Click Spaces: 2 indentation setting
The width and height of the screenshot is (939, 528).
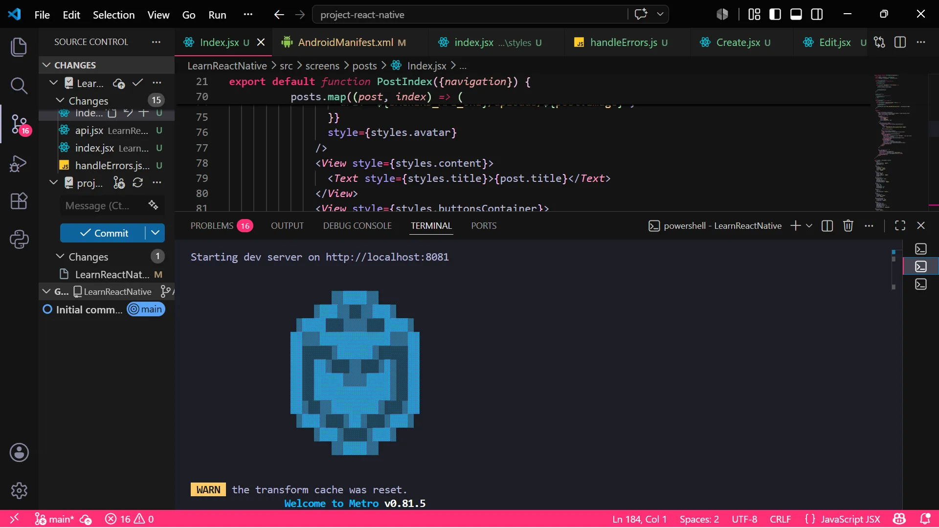click(699, 519)
